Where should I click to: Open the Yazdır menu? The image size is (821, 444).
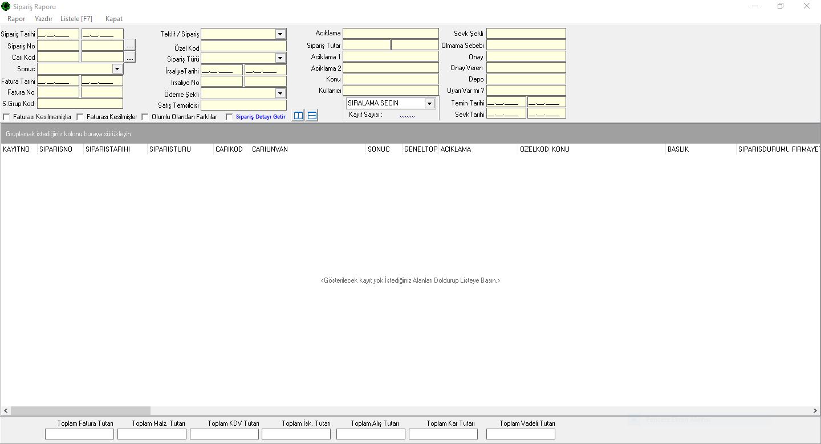[43, 19]
